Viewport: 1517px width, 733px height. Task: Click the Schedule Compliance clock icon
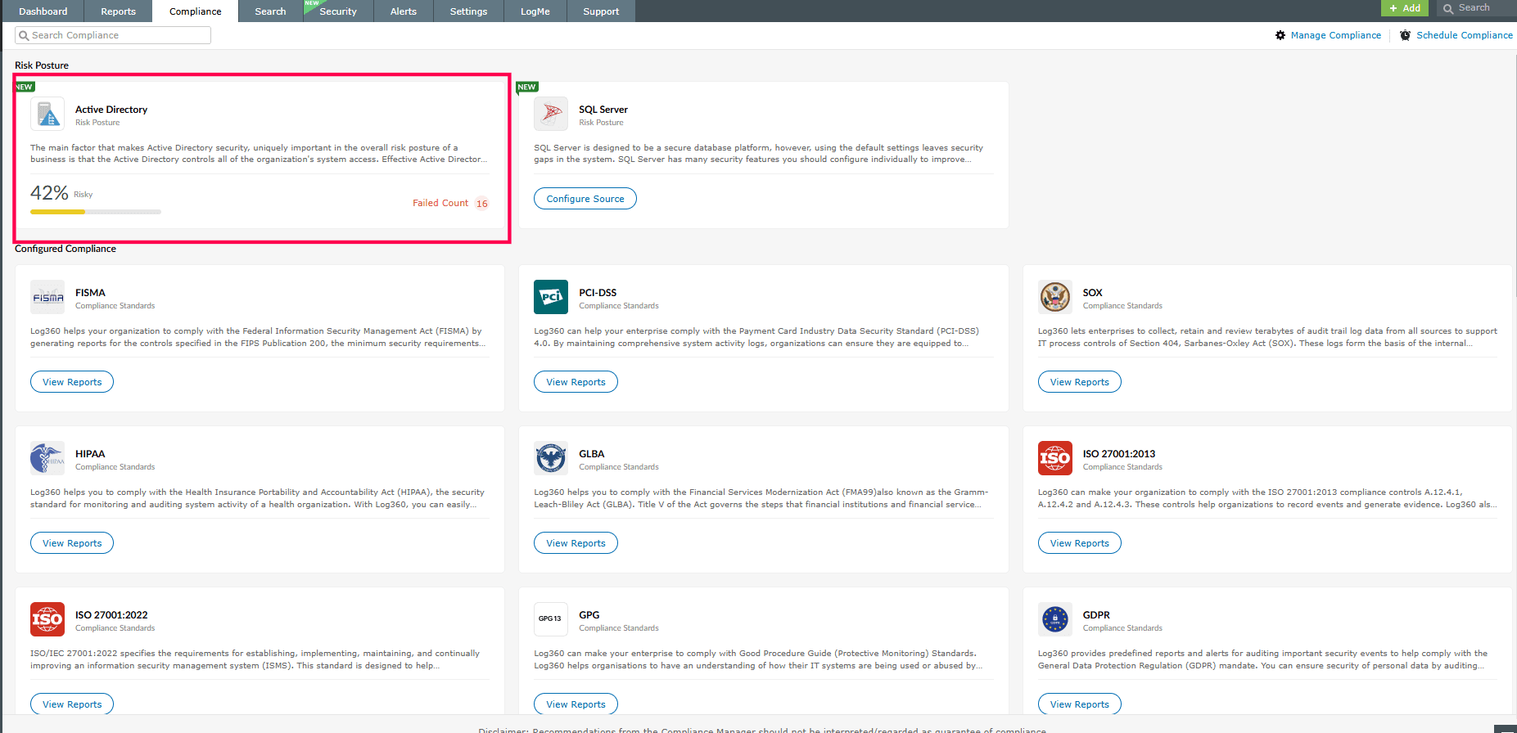[1405, 35]
